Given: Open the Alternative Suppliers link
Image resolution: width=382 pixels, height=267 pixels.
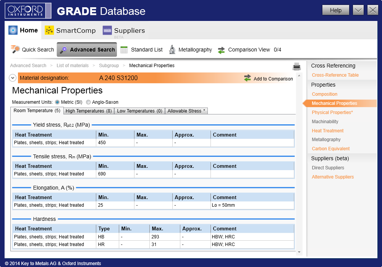Looking at the screenshot, I should tap(333, 177).
